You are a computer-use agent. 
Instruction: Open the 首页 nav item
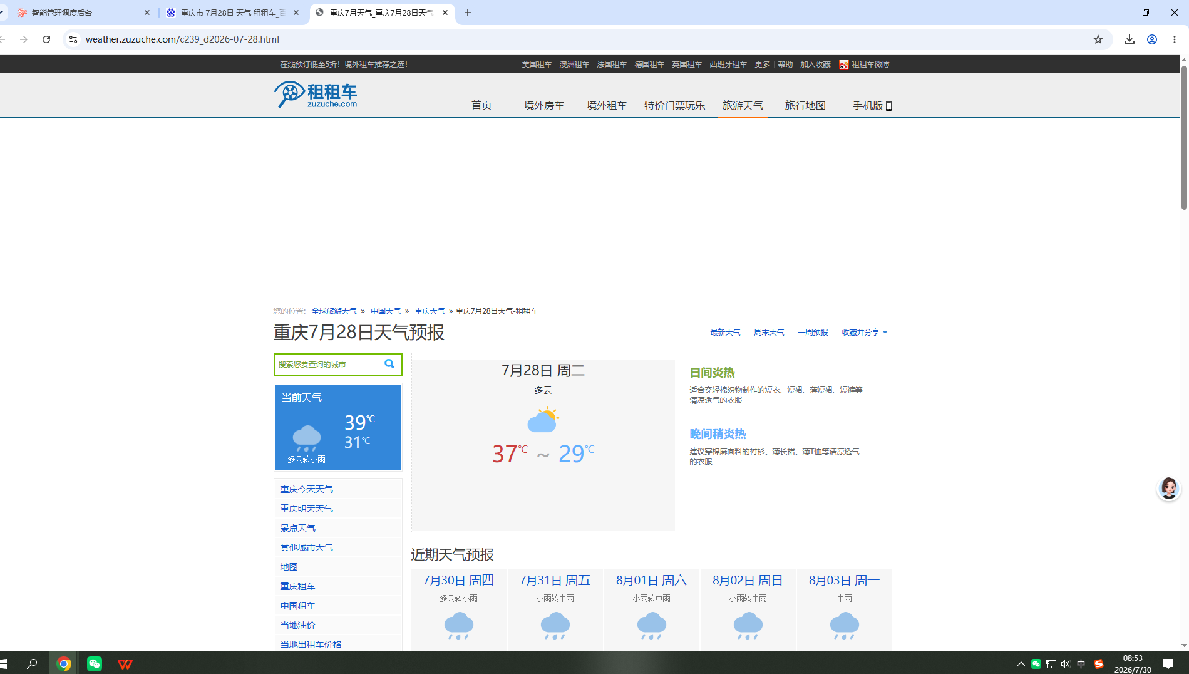481,105
